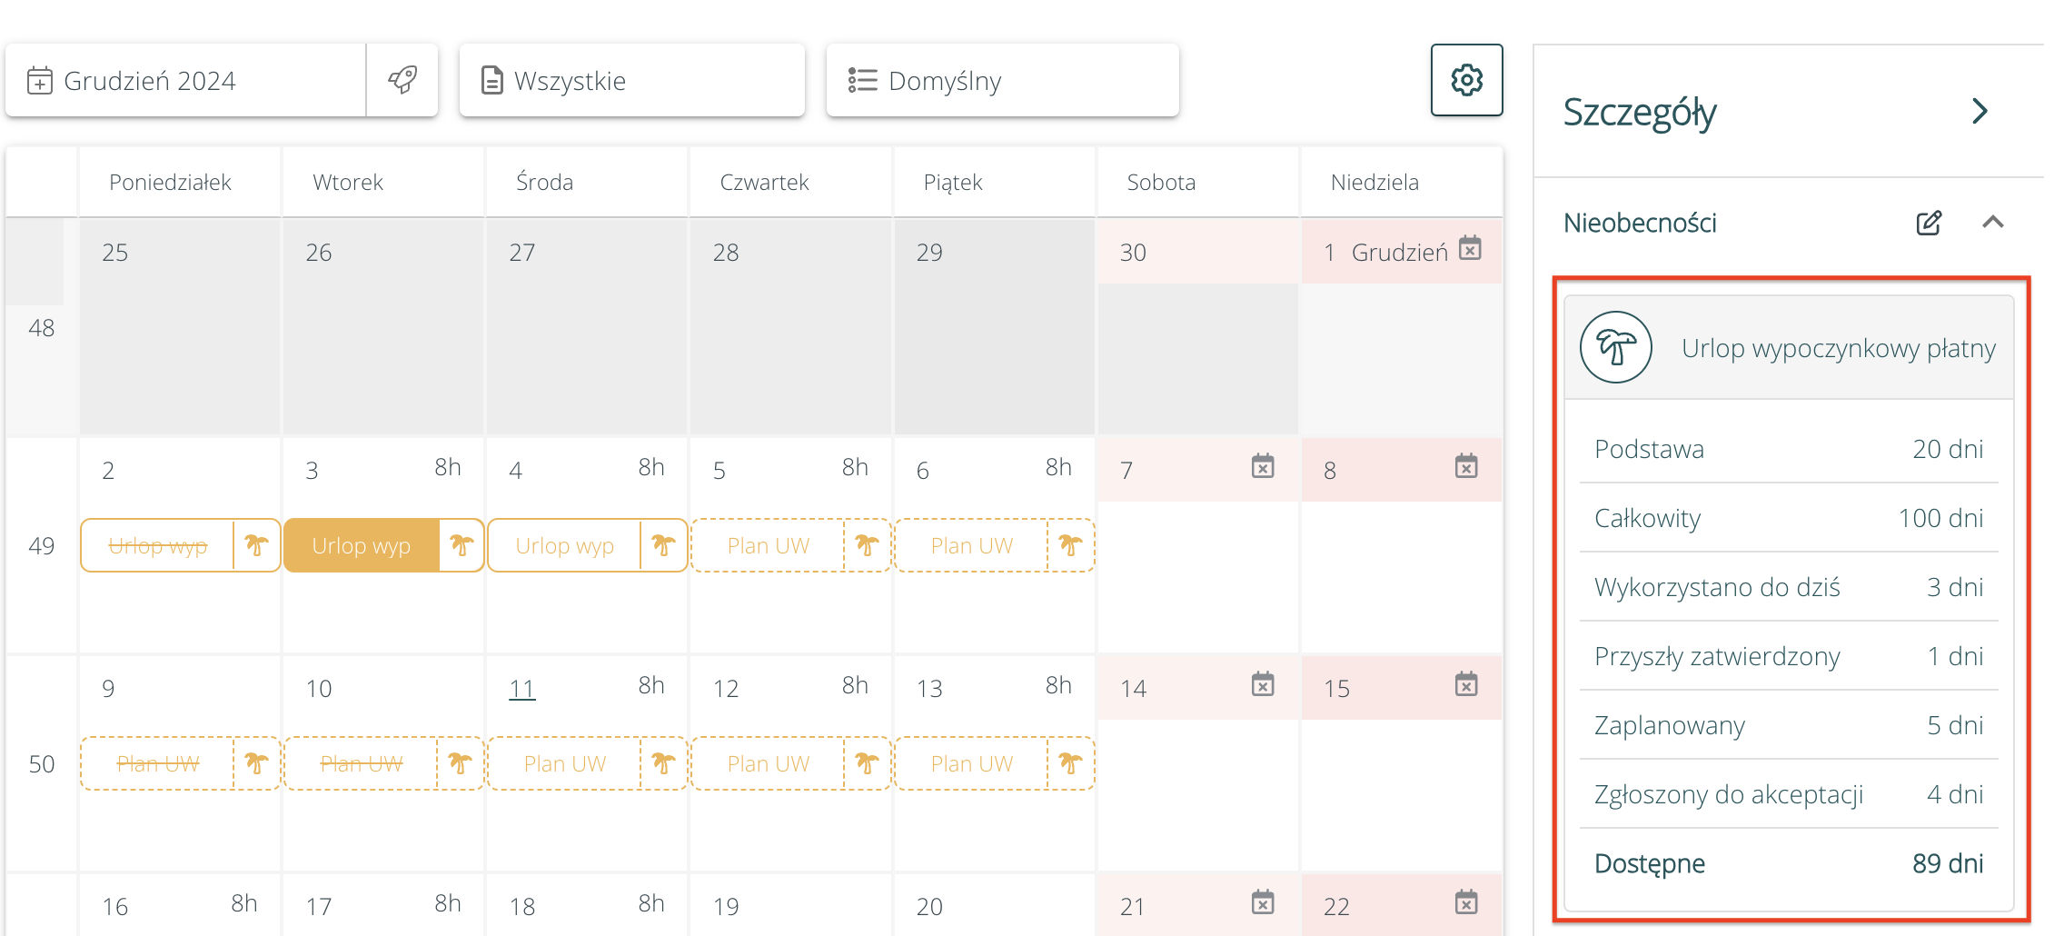Collapse the Nieobecności section
The height and width of the screenshot is (936, 2064).
[1993, 223]
